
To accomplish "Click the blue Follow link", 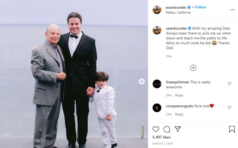I will click(x=200, y=7).
